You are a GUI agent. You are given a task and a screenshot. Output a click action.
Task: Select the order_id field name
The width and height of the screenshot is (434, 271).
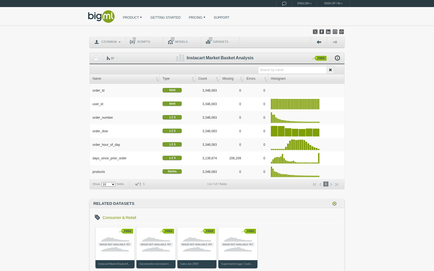click(98, 91)
